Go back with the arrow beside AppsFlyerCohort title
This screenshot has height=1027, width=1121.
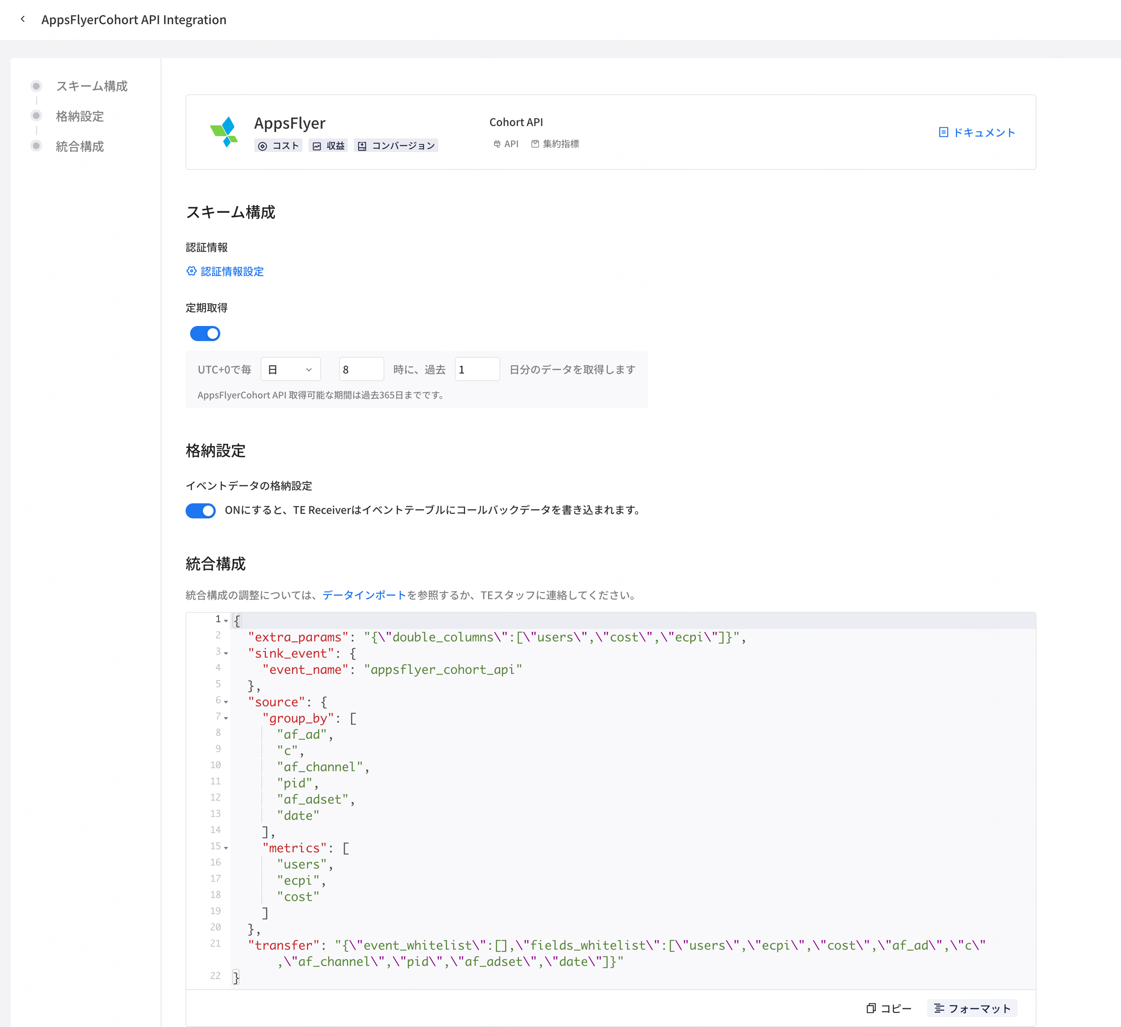pyautogui.click(x=23, y=20)
